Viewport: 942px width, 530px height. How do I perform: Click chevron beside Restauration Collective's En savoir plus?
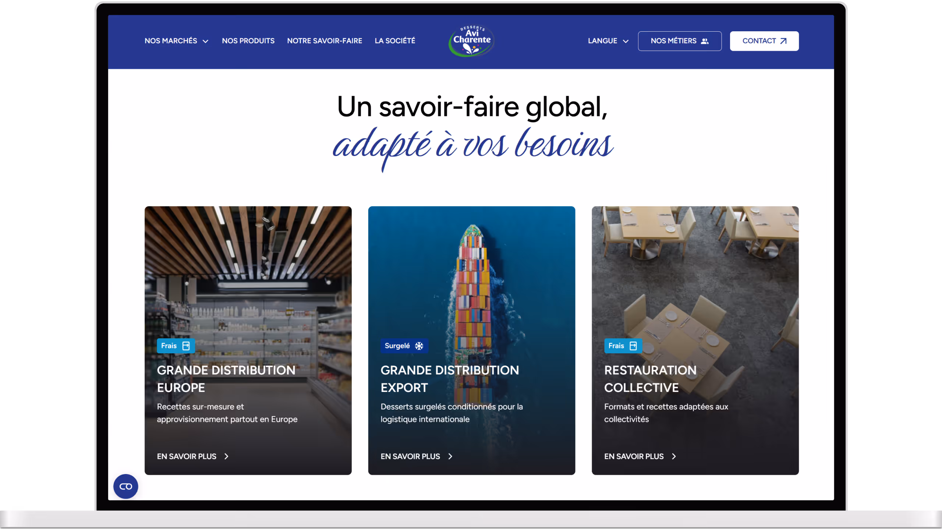(674, 456)
